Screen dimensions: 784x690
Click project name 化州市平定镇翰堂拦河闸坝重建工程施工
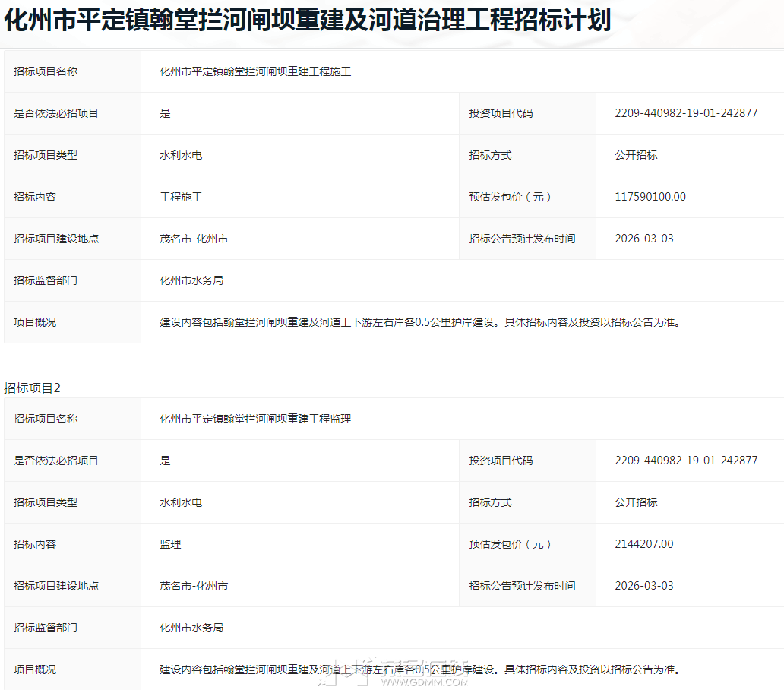click(x=255, y=72)
